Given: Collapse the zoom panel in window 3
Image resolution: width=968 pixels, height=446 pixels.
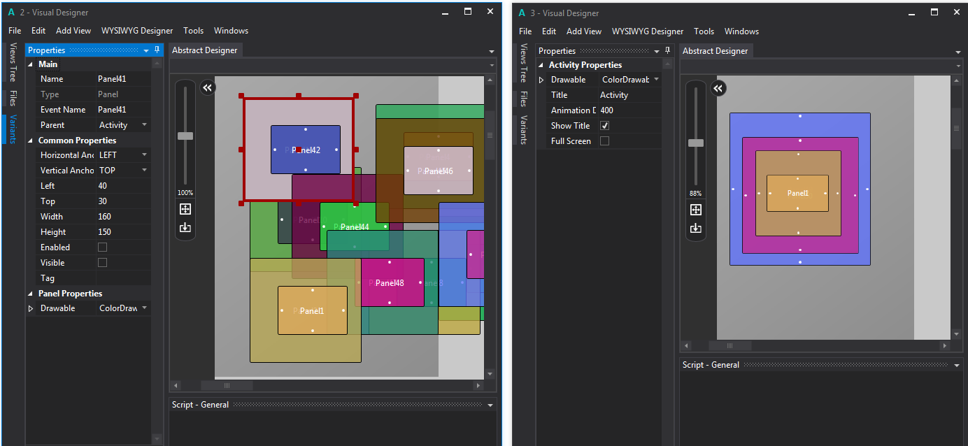Looking at the screenshot, I should point(718,88).
